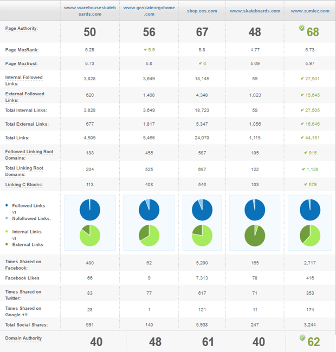Click the checkmark beside 27,505 total internal links
This screenshot has width=336, height=352.
[302, 110]
